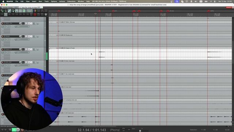Mute track 09 Impact_01

(29, 49)
